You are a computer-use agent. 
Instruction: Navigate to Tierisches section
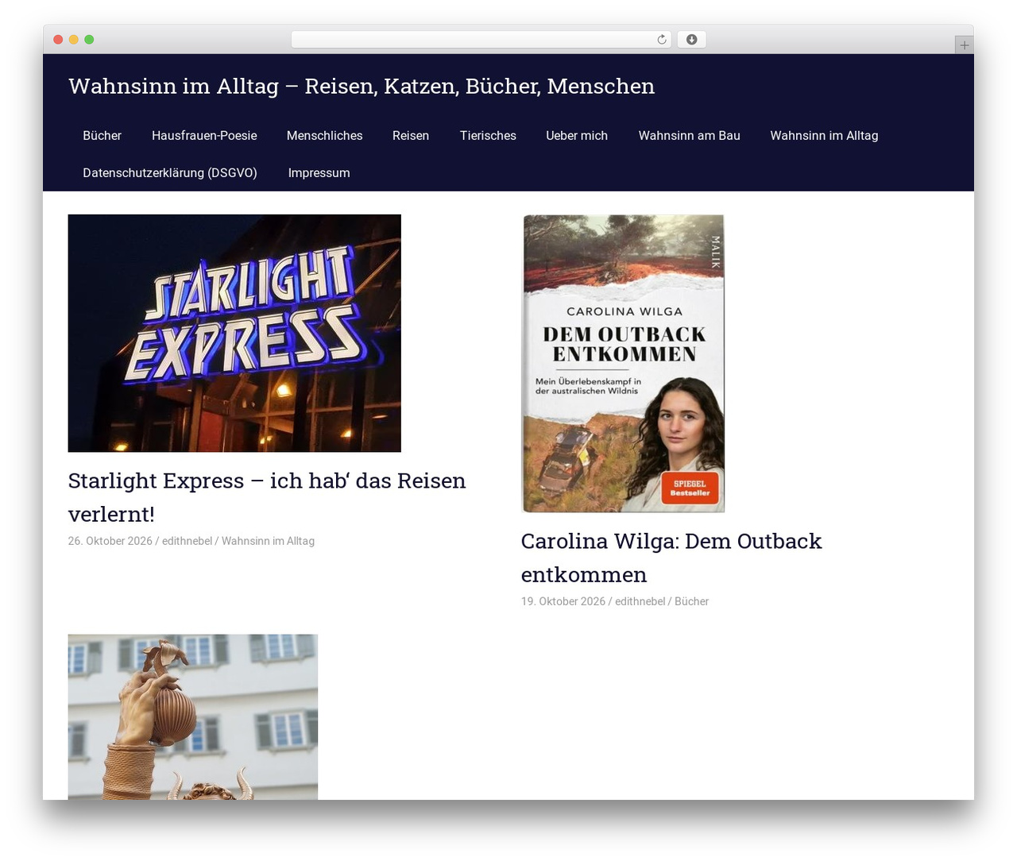point(488,136)
